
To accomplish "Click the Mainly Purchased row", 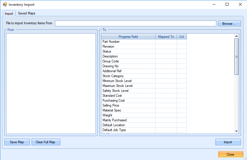I will pyautogui.click(x=144, y=120).
